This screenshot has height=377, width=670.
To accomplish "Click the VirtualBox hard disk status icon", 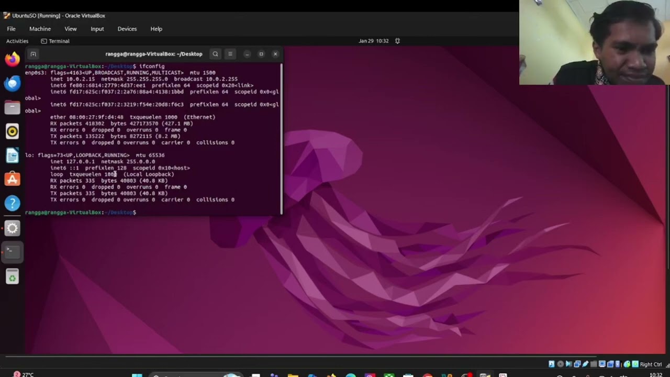I will tap(551, 364).
